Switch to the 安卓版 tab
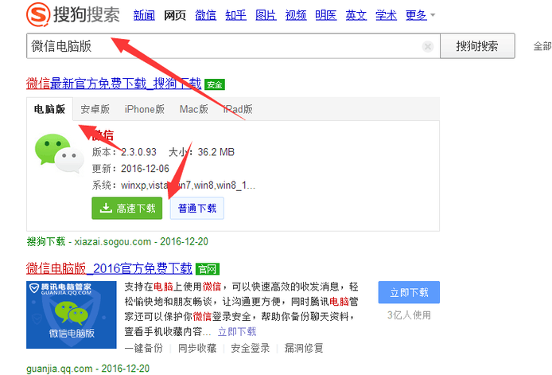 95,110
